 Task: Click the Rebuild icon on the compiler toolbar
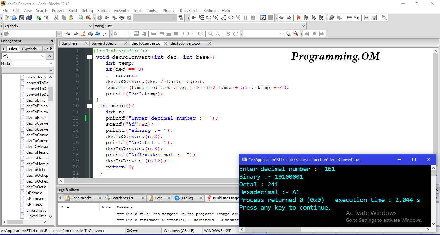tap(122, 18)
